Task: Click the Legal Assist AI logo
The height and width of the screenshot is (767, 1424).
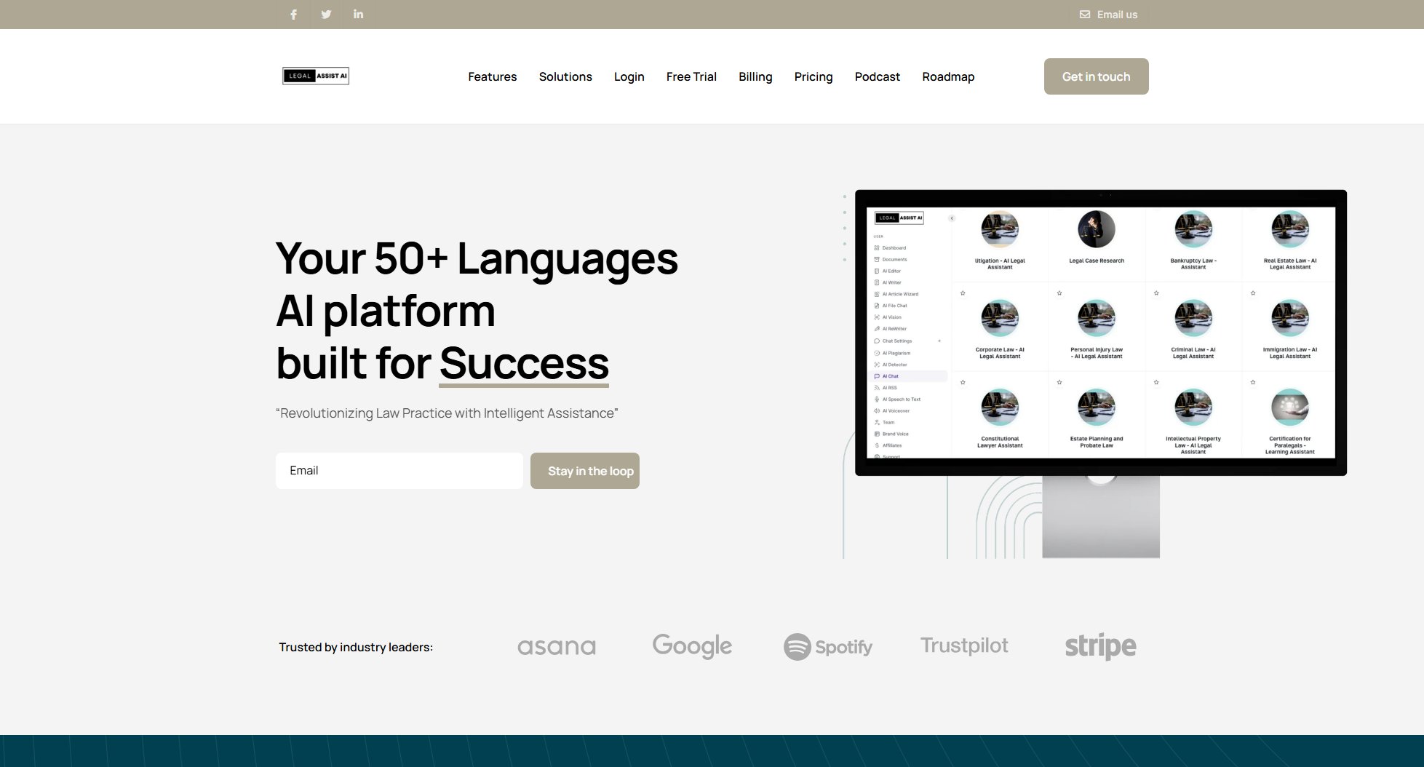Action: coord(316,76)
